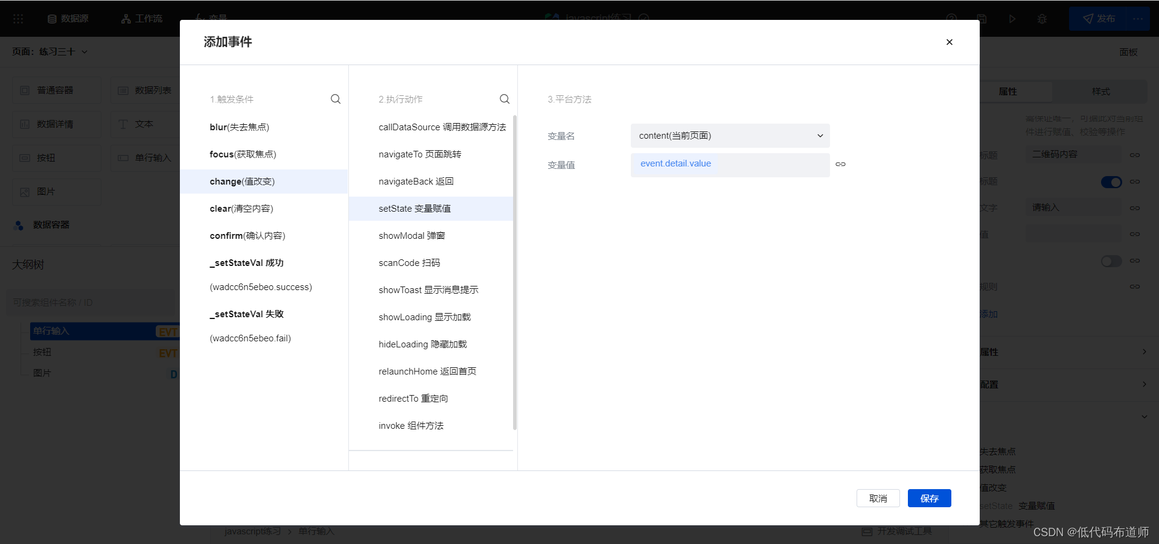Expand the 属性 section chevron
Image resolution: width=1159 pixels, height=544 pixels.
(1145, 352)
